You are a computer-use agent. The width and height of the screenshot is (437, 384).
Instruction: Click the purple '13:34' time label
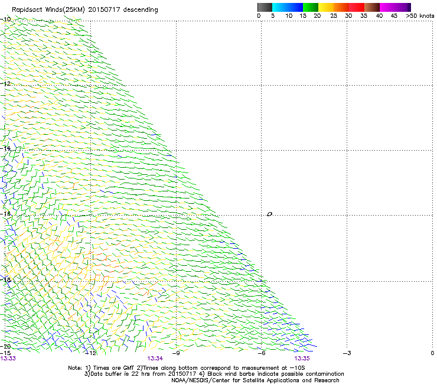(x=155, y=359)
